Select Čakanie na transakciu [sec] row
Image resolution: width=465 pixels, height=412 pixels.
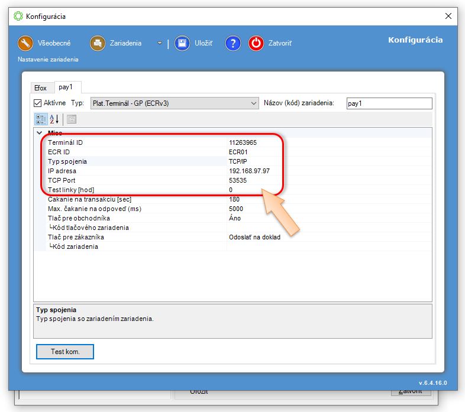[x=233, y=199]
